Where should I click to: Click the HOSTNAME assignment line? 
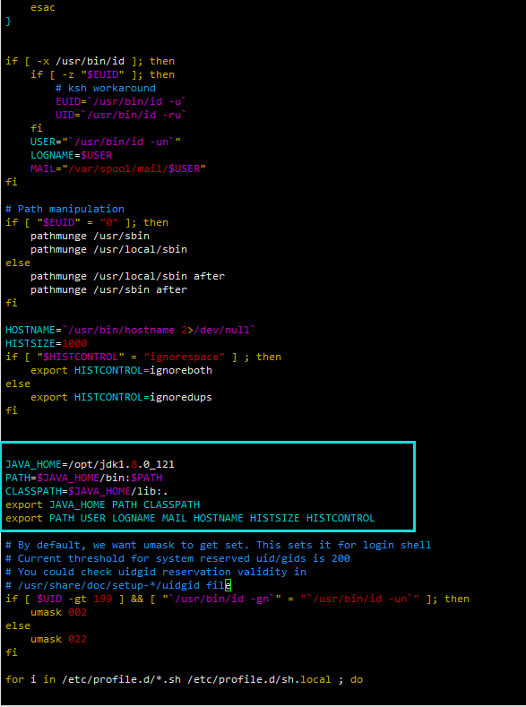pyautogui.click(x=130, y=330)
